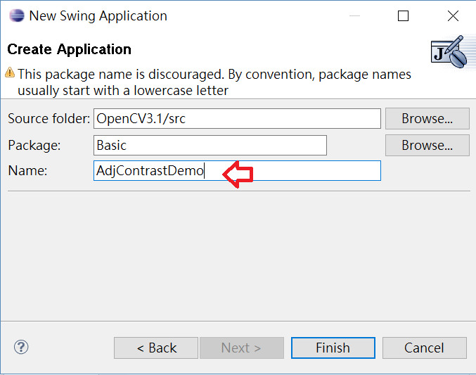Image resolution: width=476 pixels, height=375 pixels.
Task: Click the New Swing Application title bar text
Action: [98, 16]
